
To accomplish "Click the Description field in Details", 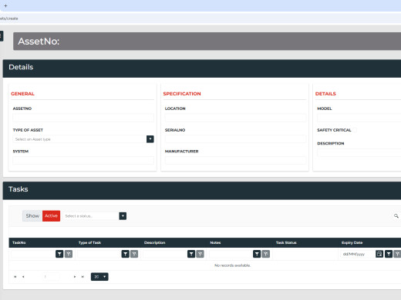I will click(x=359, y=152).
